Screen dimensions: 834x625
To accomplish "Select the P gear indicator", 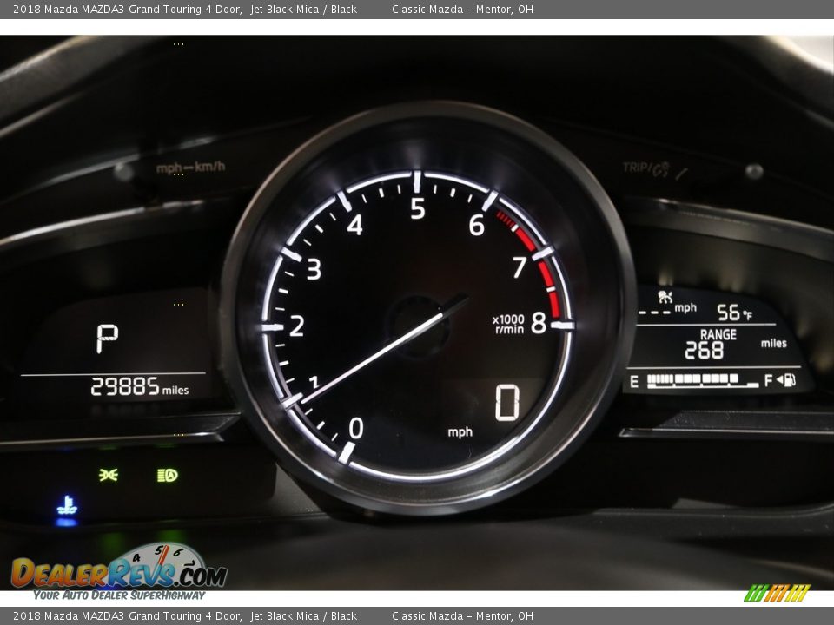I will 107,339.
